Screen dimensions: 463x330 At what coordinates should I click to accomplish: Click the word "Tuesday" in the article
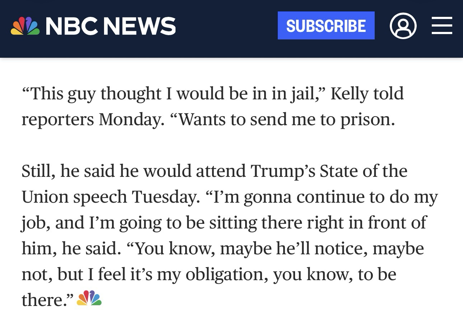165,197
